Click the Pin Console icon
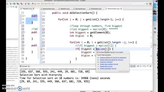Image resolution: width=164 pixels, height=92 pixels. click(138, 66)
